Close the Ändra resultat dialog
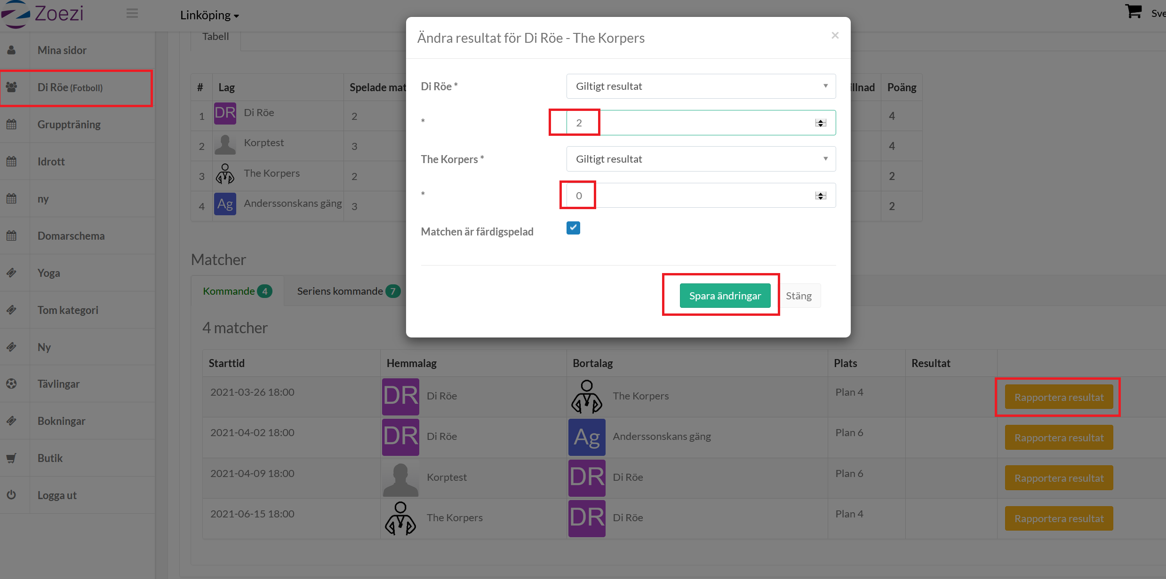Viewport: 1166px width, 579px height. point(835,36)
